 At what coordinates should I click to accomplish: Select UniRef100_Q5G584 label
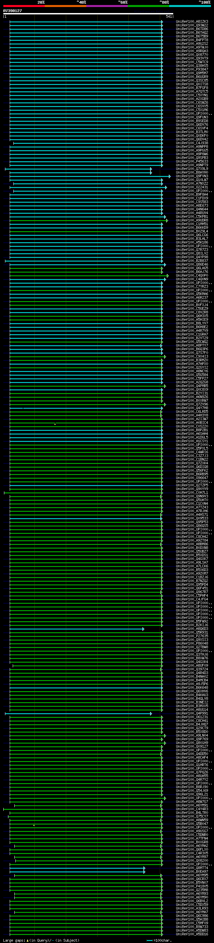(x=192, y=375)
